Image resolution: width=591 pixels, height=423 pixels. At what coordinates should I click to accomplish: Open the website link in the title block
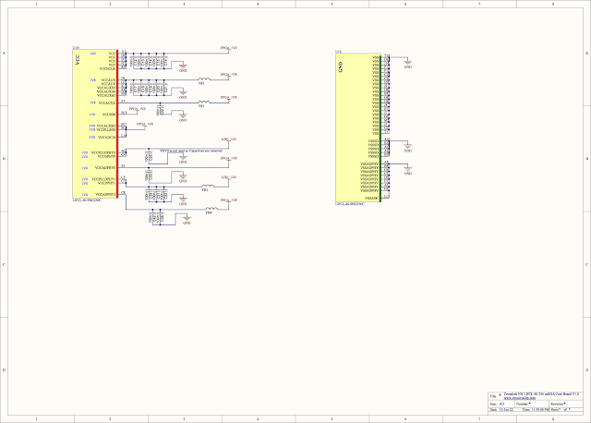pos(519,398)
